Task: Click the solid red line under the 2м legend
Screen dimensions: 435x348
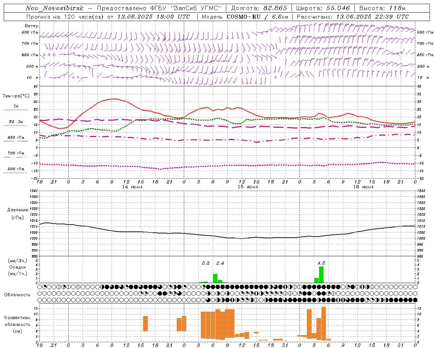Action: (16, 110)
